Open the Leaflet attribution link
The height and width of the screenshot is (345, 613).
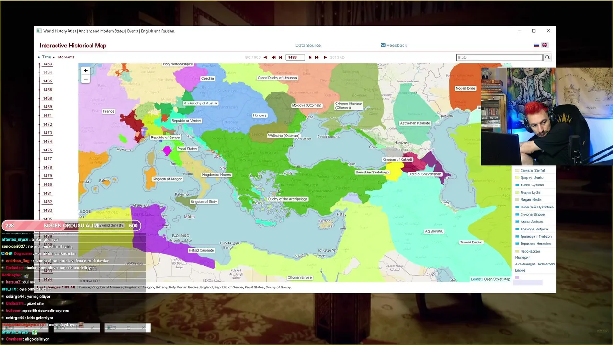point(476,279)
